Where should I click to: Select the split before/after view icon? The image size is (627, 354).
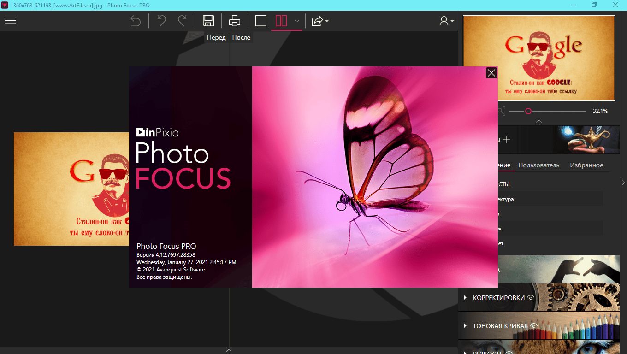point(281,21)
